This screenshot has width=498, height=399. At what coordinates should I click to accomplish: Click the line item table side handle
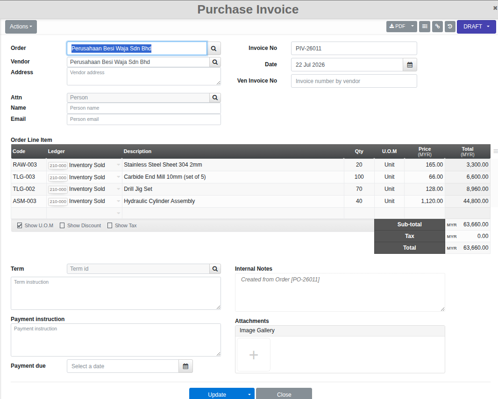point(496,151)
